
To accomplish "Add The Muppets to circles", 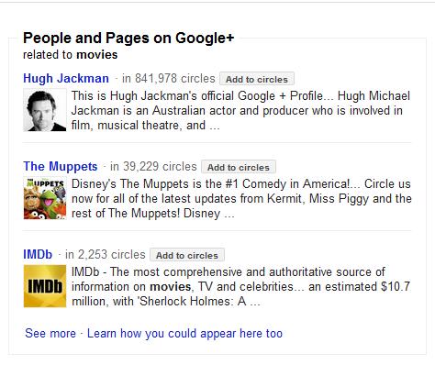I will click(x=239, y=167).
